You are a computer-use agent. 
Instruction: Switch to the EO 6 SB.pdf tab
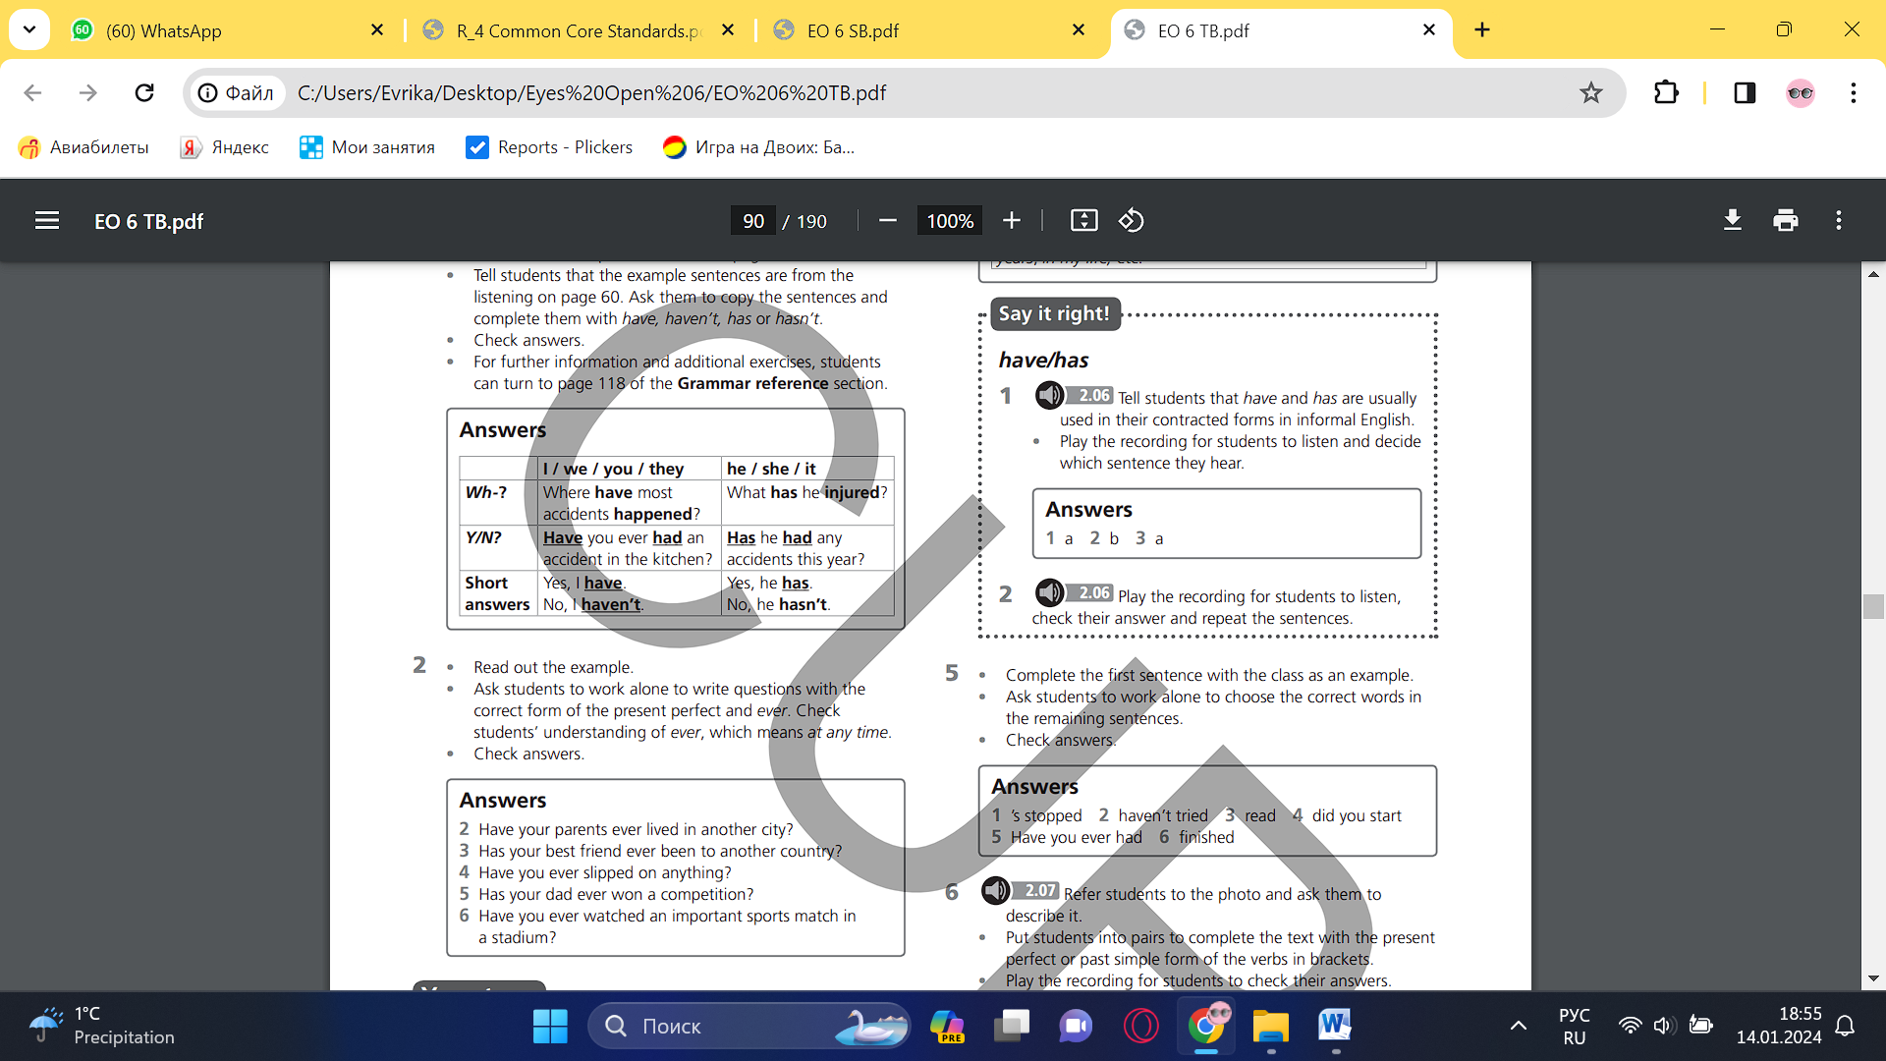point(853,30)
